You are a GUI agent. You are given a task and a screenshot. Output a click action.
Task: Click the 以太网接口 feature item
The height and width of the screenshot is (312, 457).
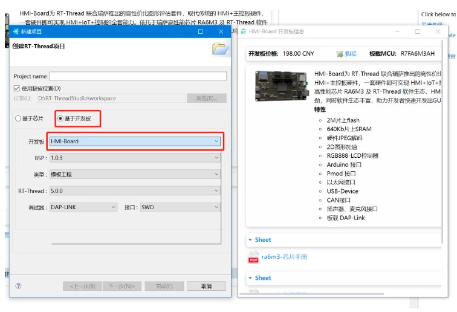coord(341,183)
